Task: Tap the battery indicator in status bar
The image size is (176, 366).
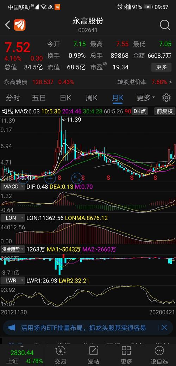Action: tap(148, 7)
